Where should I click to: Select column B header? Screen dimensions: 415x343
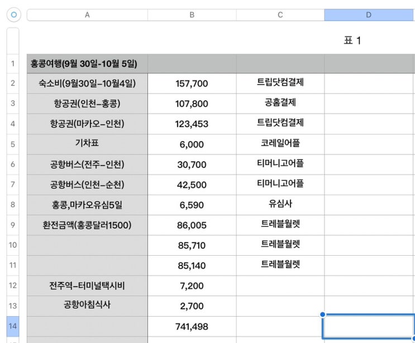pos(192,15)
